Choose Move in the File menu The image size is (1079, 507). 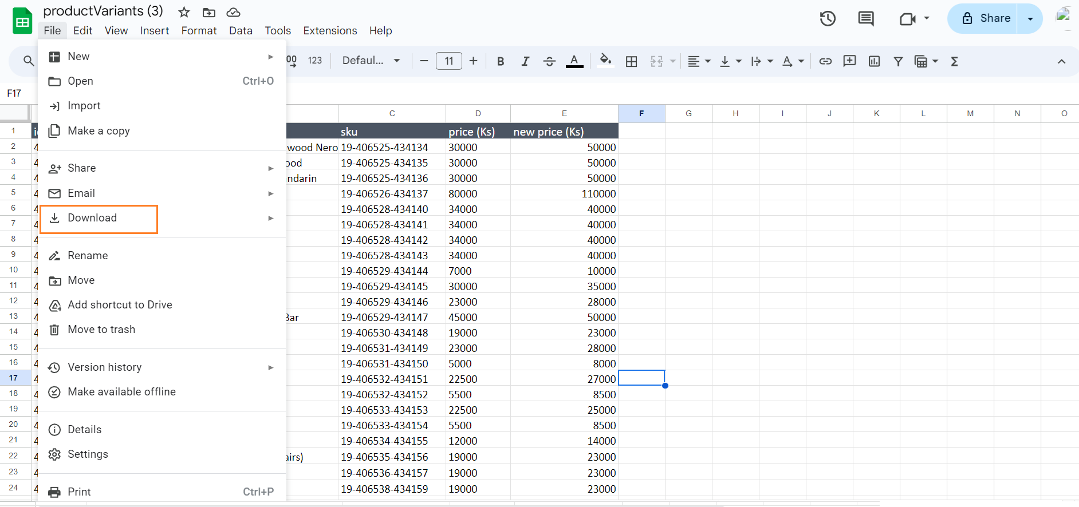(x=162, y=280)
